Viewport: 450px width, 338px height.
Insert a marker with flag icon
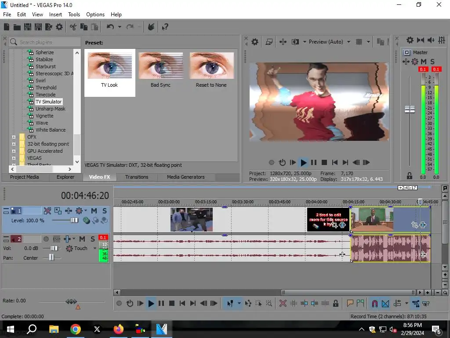coord(350,303)
